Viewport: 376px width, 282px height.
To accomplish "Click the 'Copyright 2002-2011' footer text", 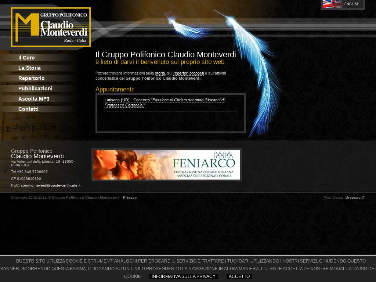I will pyautogui.click(x=29, y=198).
